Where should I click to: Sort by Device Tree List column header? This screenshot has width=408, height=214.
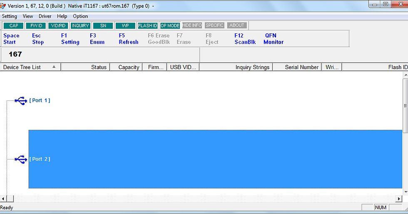(x=30, y=67)
